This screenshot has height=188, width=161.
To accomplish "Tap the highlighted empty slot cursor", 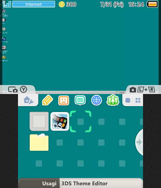I will click(x=80, y=121).
